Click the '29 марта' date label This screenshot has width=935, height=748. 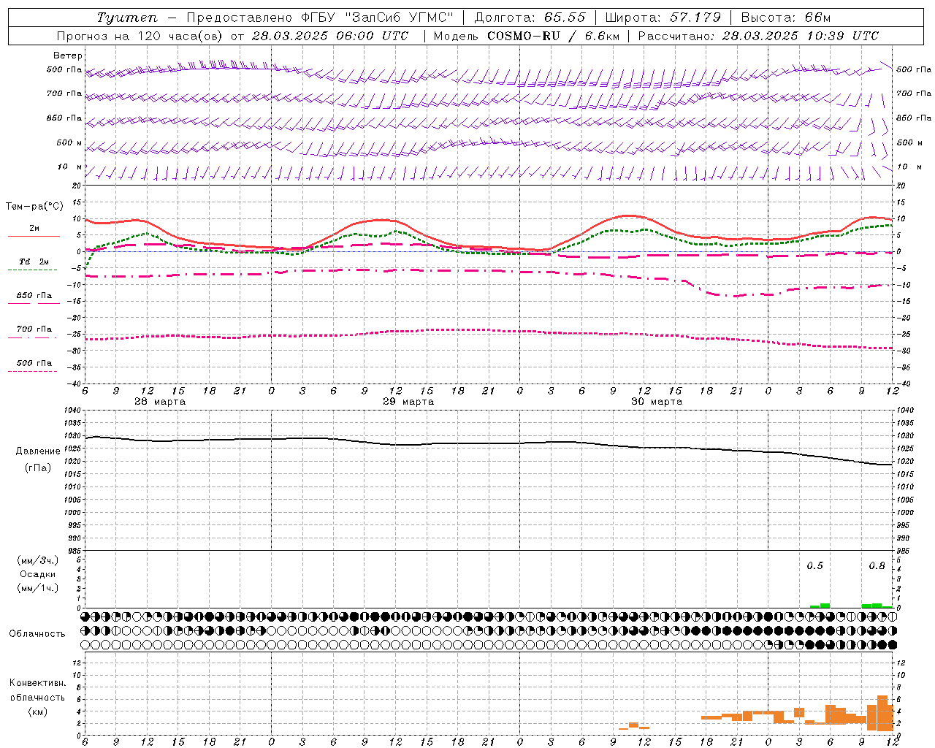click(408, 402)
